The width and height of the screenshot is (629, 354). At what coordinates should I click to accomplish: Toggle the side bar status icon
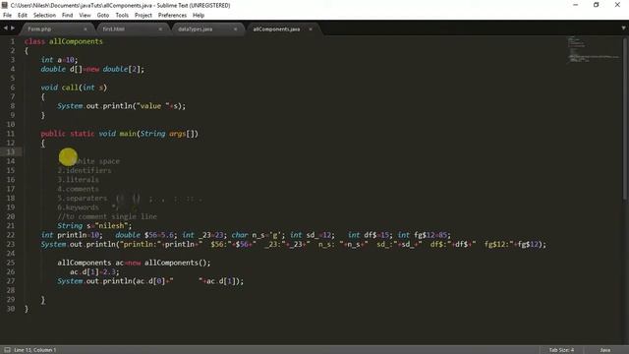point(7,350)
